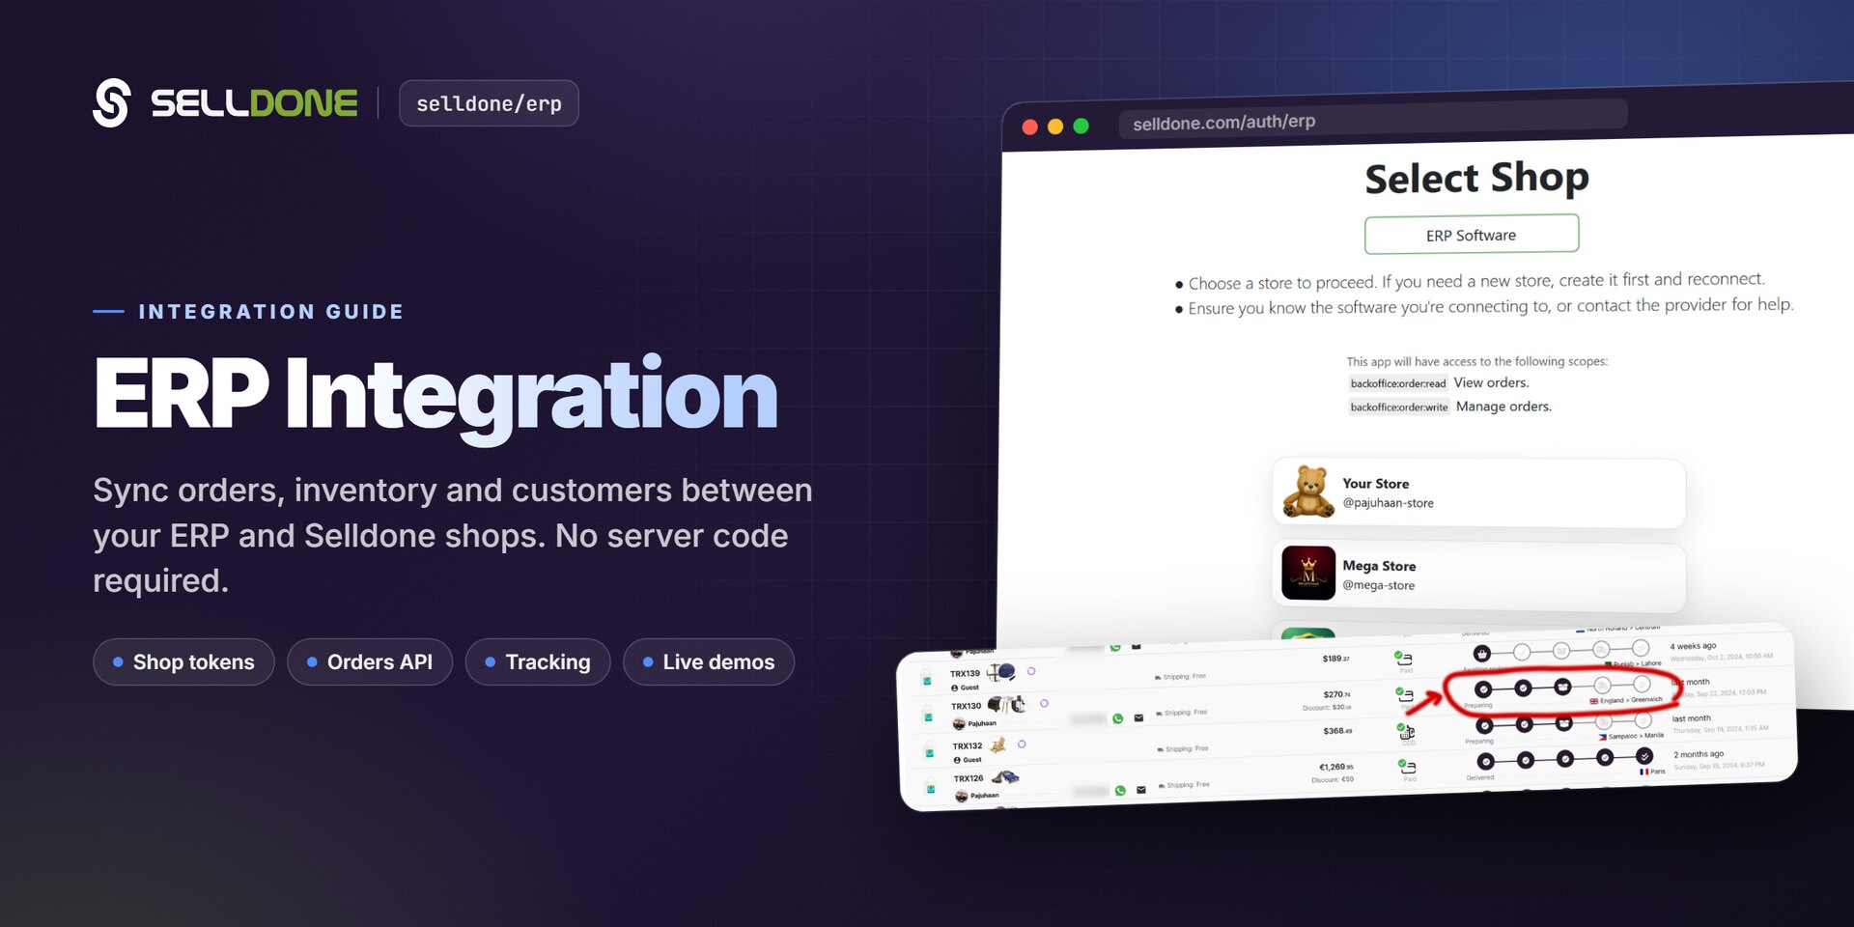Click the Selldone S logo icon

[111, 102]
